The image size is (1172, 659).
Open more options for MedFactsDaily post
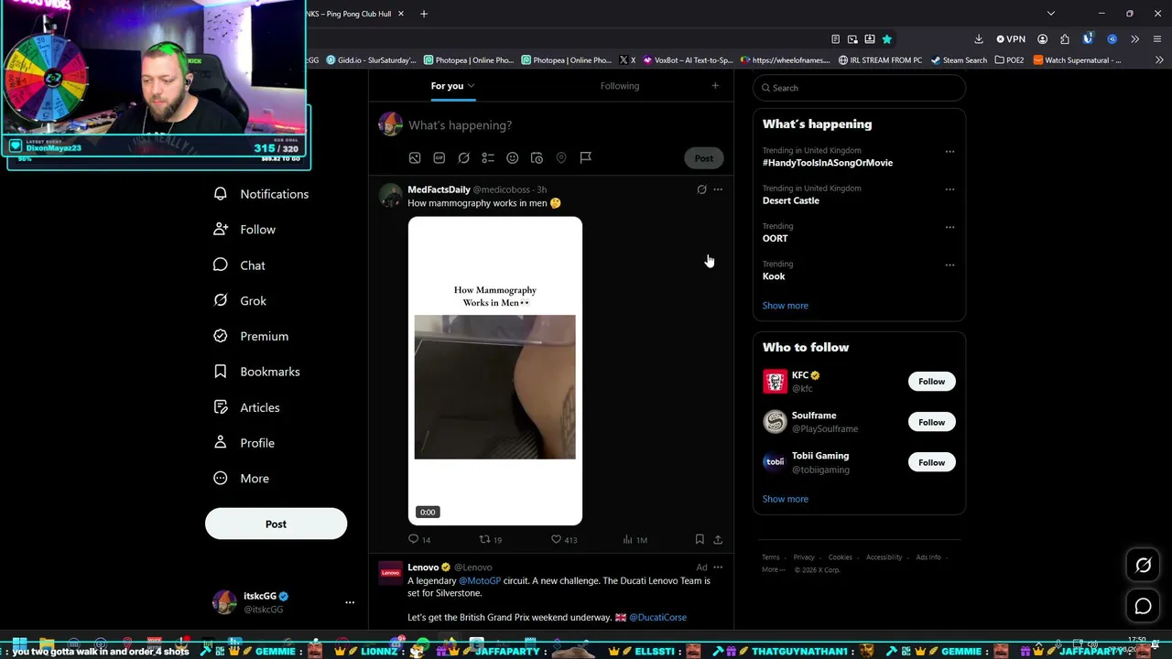click(718, 189)
